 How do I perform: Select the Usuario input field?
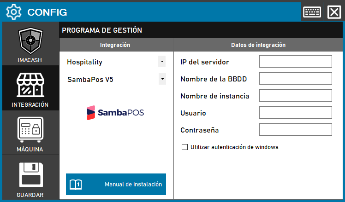(296, 113)
